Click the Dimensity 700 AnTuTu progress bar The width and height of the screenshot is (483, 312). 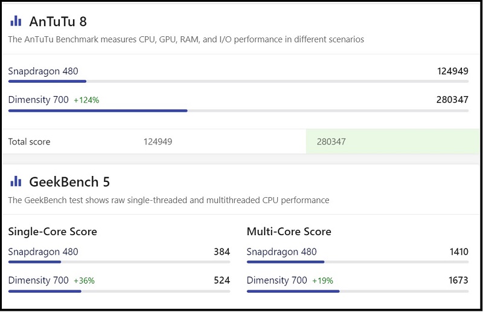coord(238,111)
